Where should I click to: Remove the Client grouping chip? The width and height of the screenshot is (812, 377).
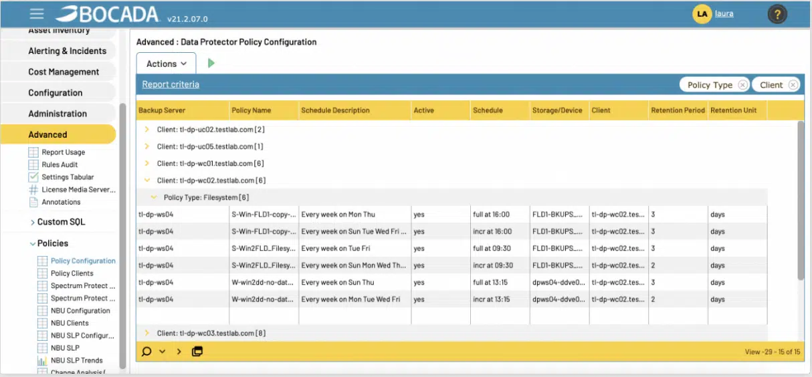click(793, 85)
